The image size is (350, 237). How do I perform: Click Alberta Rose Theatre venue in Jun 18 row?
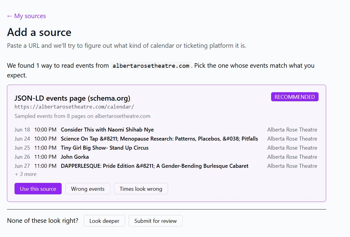[292, 130]
